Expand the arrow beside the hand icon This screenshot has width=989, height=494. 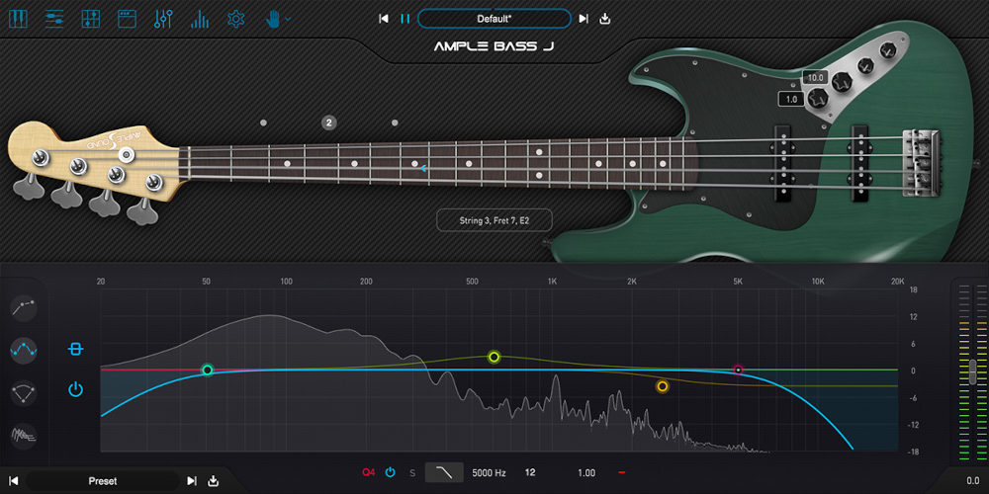[288, 20]
